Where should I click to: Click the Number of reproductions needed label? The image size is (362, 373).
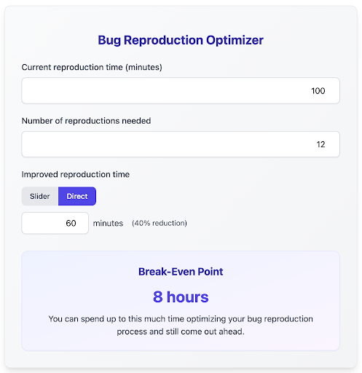(86, 121)
